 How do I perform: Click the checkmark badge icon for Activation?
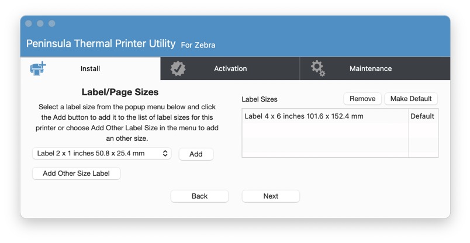pos(178,68)
